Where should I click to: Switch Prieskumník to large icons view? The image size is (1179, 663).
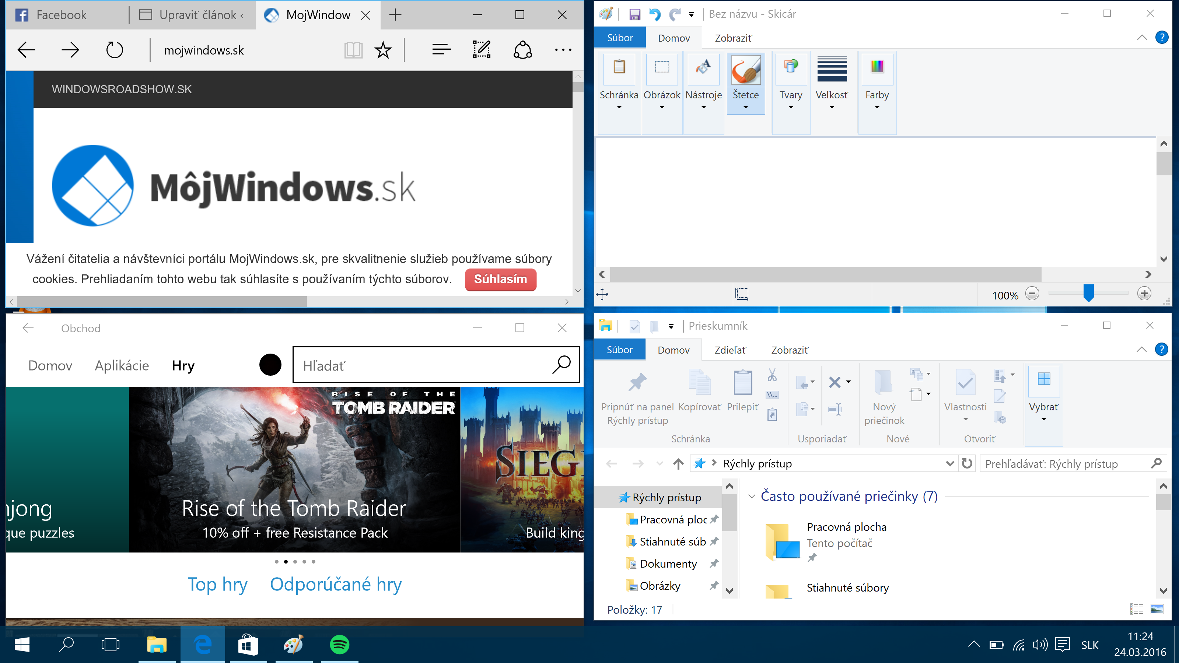coord(1157,609)
